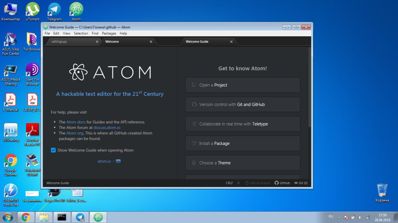
Task: Open the Start Tor Browser shortcut
Action: coord(32,74)
